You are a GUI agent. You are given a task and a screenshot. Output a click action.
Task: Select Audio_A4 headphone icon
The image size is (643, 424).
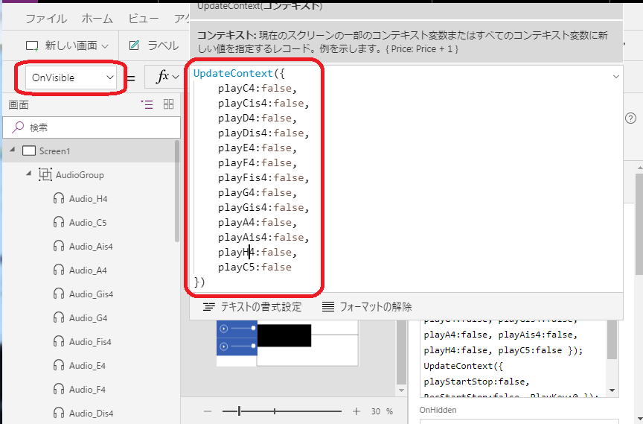click(59, 270)
